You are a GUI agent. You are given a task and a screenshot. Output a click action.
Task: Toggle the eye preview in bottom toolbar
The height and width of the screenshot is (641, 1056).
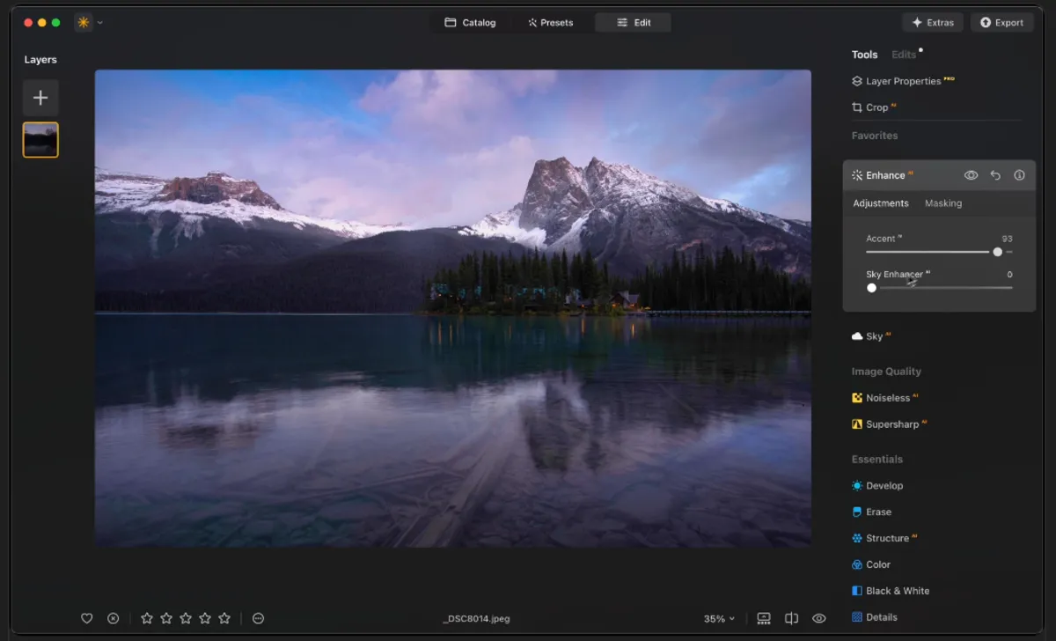coord(818,618)
